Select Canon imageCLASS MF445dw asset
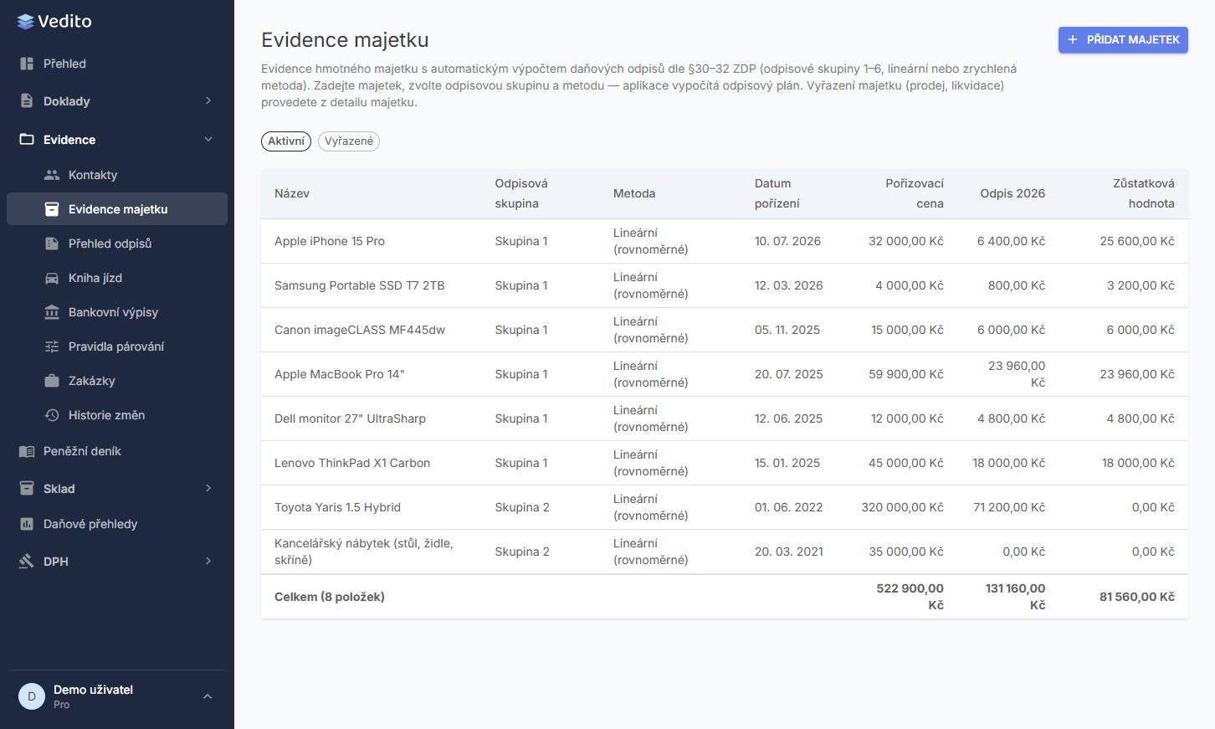The image size is (1215, 729). click(725, 330)
